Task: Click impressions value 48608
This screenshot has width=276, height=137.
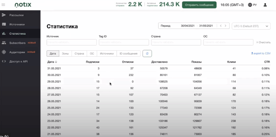Action: pyautogui.click(x=198, y=68)
